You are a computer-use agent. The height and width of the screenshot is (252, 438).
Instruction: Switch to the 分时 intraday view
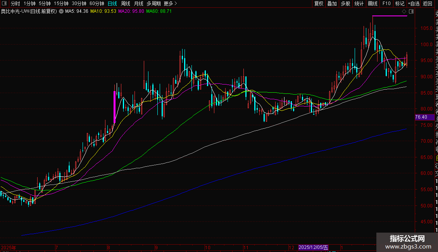[x=15, y=4]
